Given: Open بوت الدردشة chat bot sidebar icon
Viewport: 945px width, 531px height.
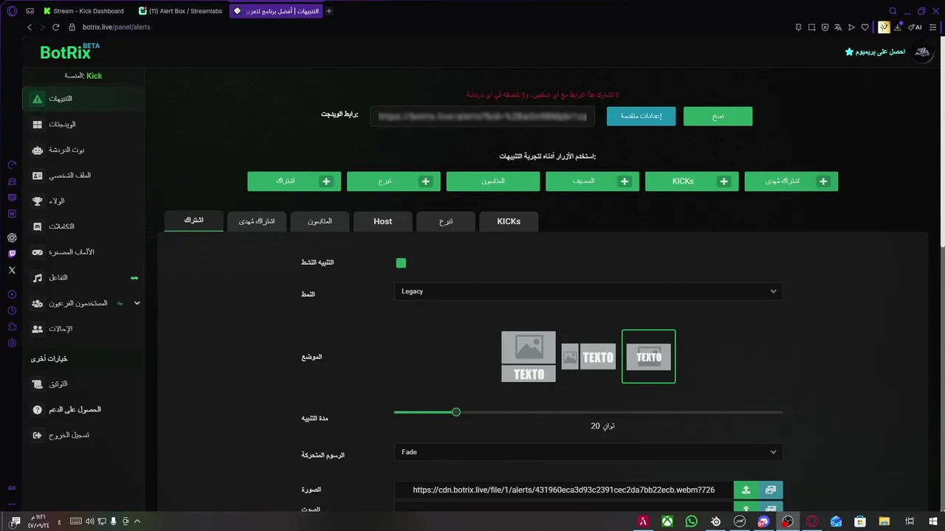Looking at the screenshot, I should tap(38, 150).
